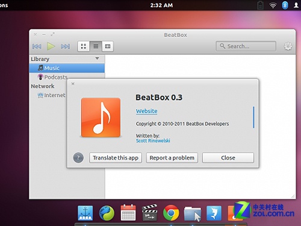Viewport: 301px width, 226px height.
Task: Open the battery indicator in top panel
Action: 260,5
